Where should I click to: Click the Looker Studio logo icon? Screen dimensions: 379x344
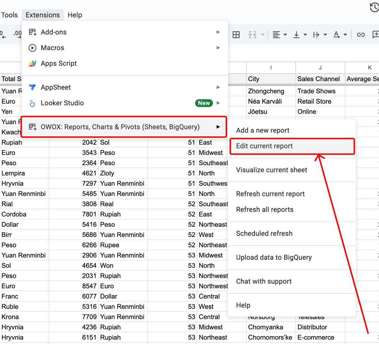(x=32, y=103)
